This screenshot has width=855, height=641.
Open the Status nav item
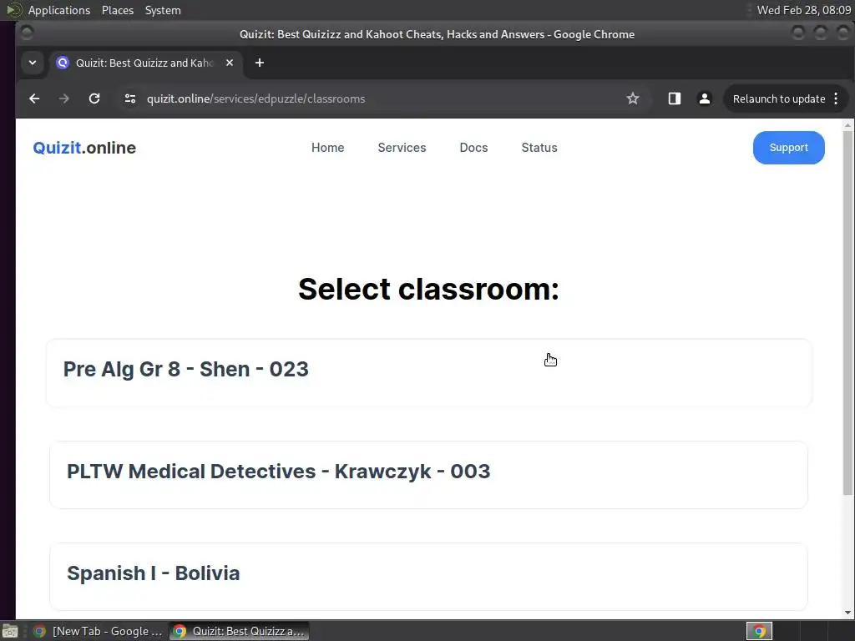[x=539, y=148]
